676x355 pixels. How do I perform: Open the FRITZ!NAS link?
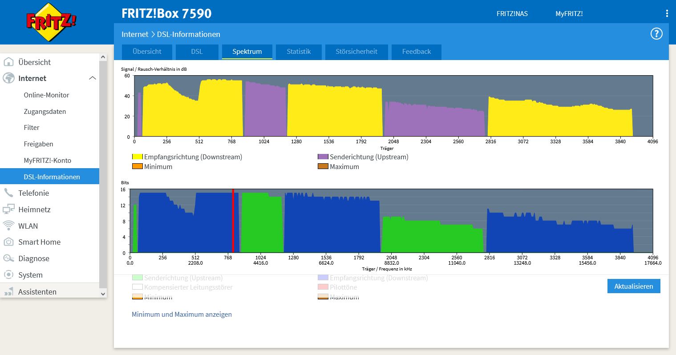point(512,14)
